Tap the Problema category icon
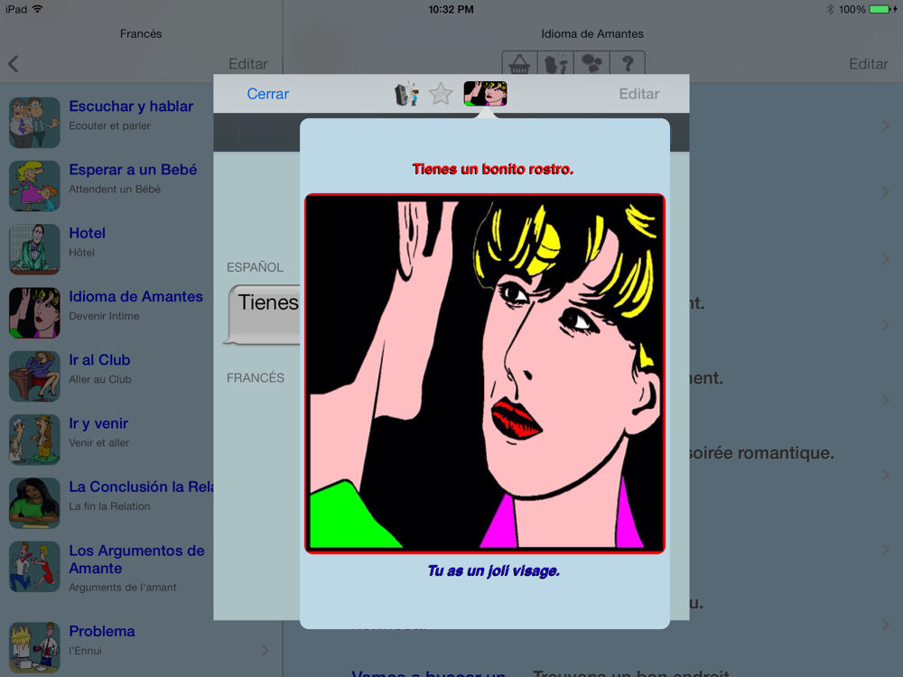The image size is (903, 677). [x=34, y=647]
